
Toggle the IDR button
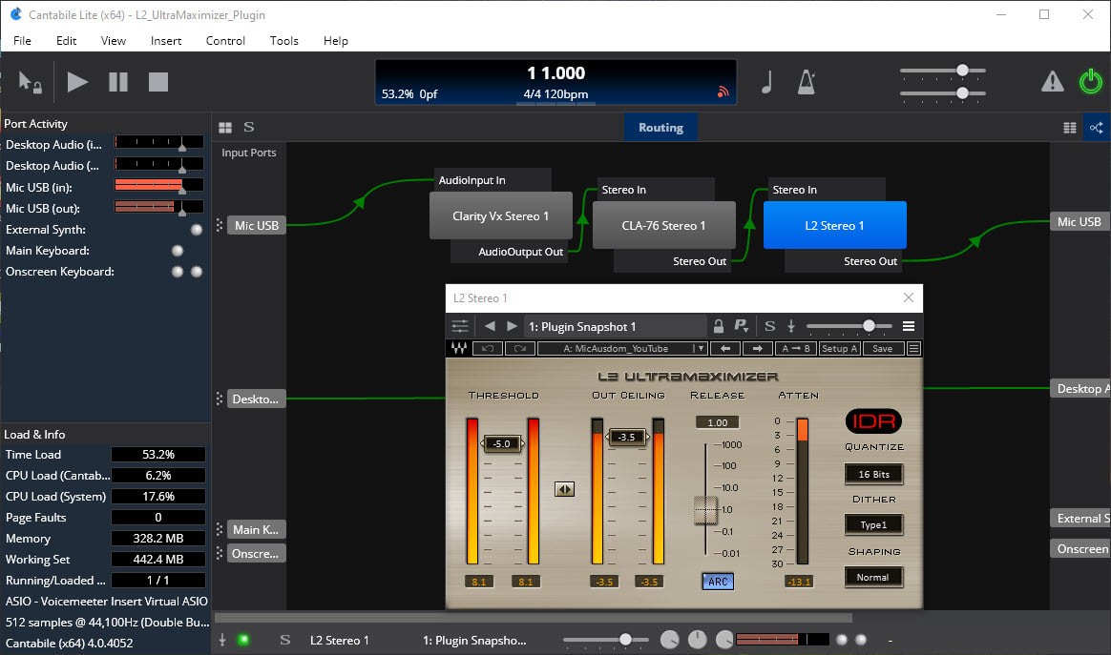coord(873,421)
